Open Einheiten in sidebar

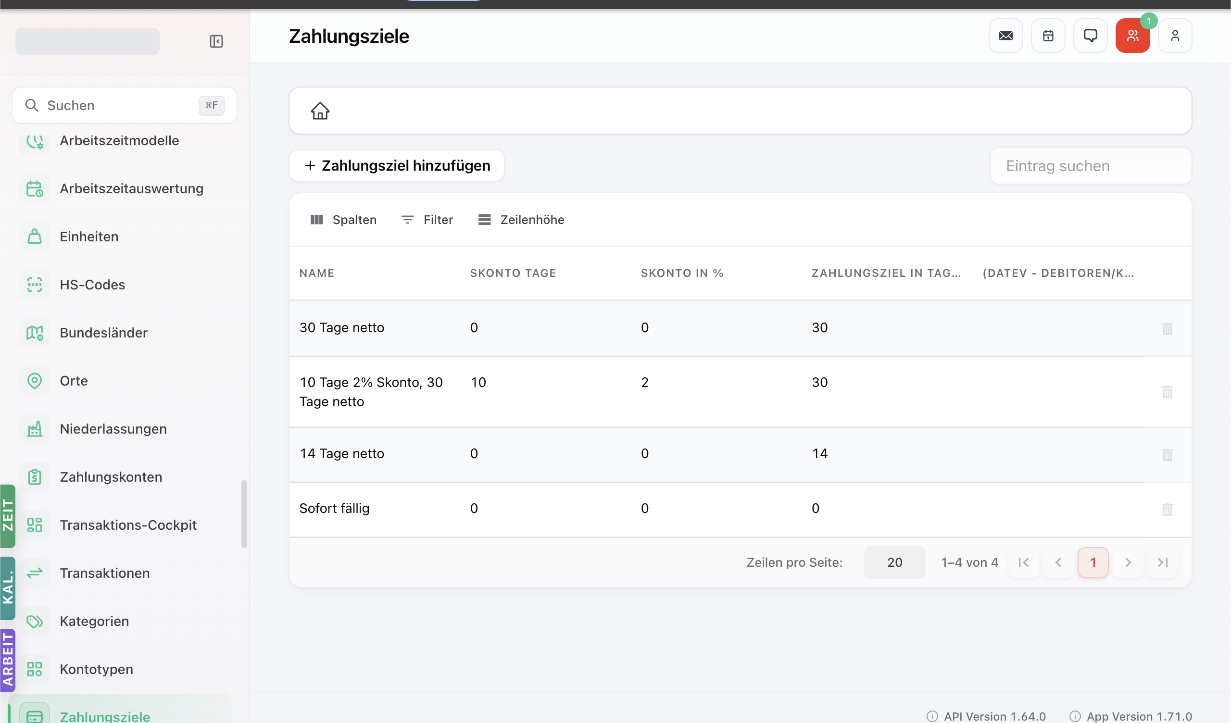(89, 237)
